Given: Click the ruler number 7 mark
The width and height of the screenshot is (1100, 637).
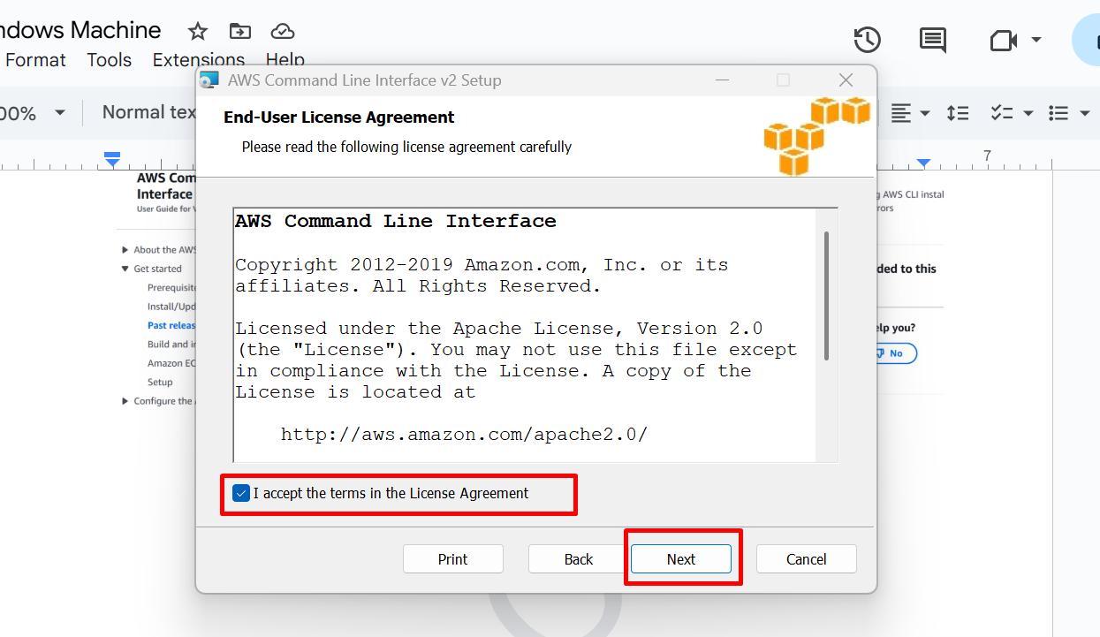Looking at the screenshot, I should [x=987, y=156].
